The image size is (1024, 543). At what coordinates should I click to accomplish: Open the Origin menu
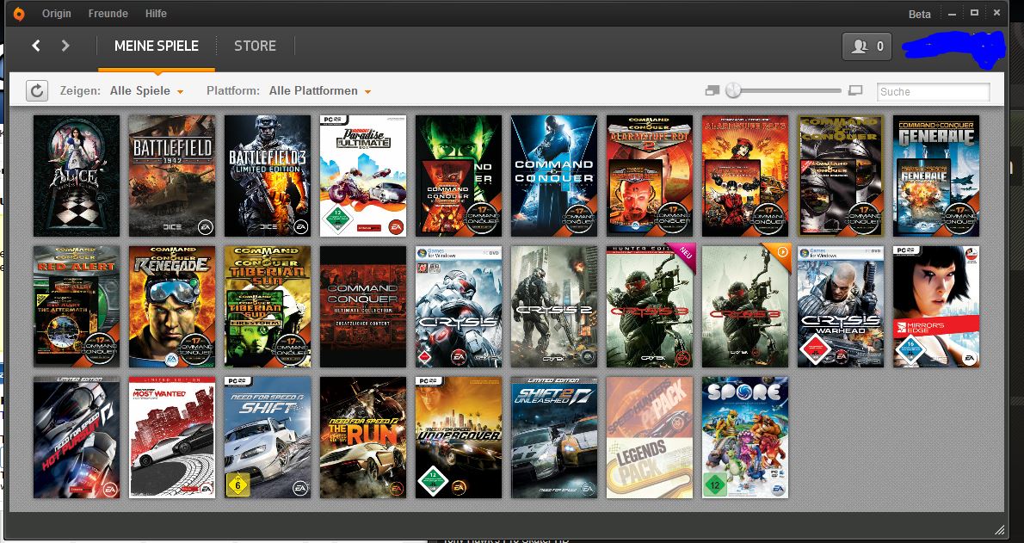click(56, 13)
